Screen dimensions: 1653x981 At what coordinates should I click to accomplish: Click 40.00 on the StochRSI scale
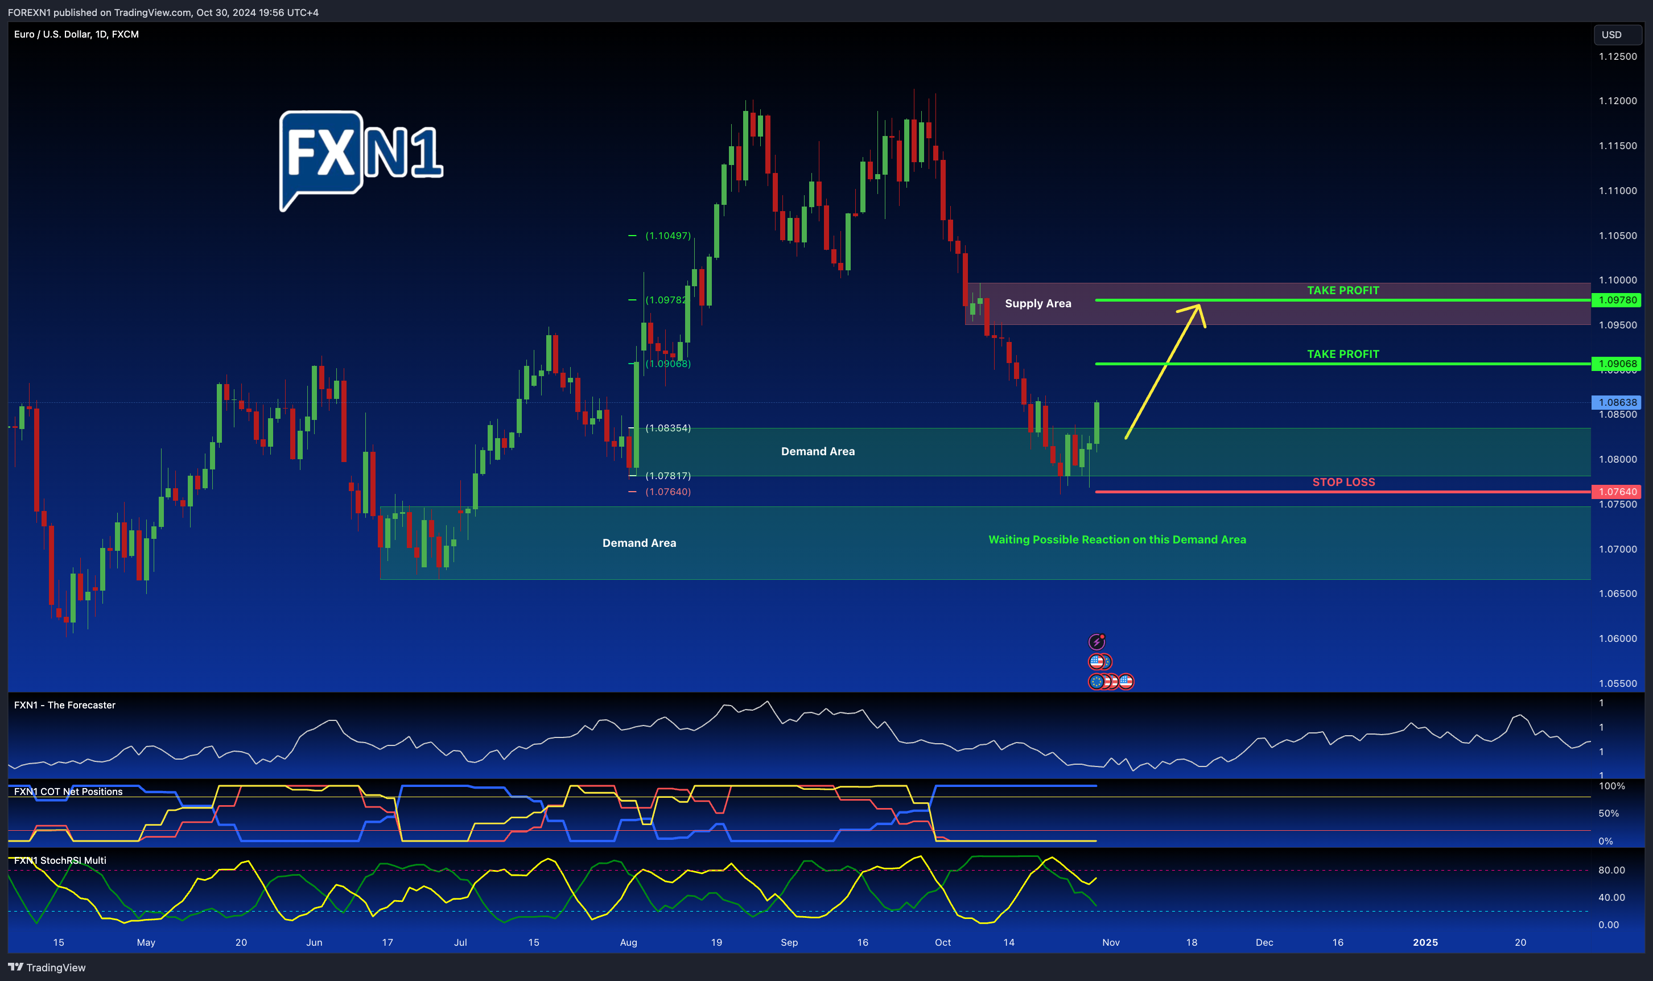(x=1611, y=897)
